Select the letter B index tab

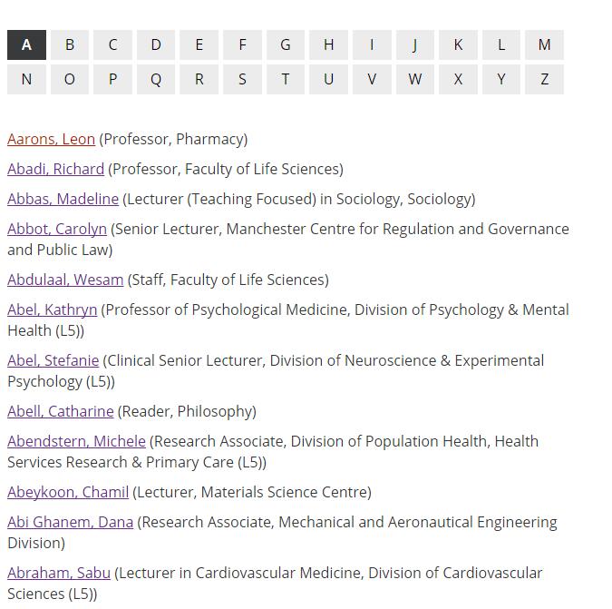pyautogui.click(x=70, y=44)
